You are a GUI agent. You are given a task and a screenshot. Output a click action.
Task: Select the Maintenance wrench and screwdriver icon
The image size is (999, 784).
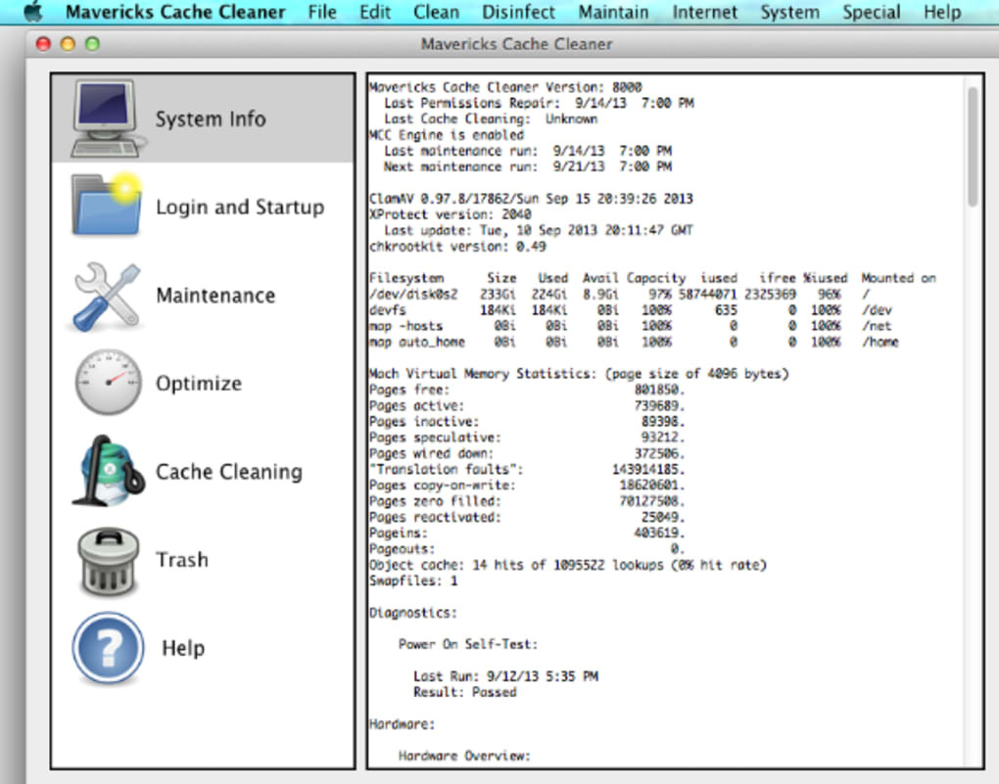click(107, 295)
